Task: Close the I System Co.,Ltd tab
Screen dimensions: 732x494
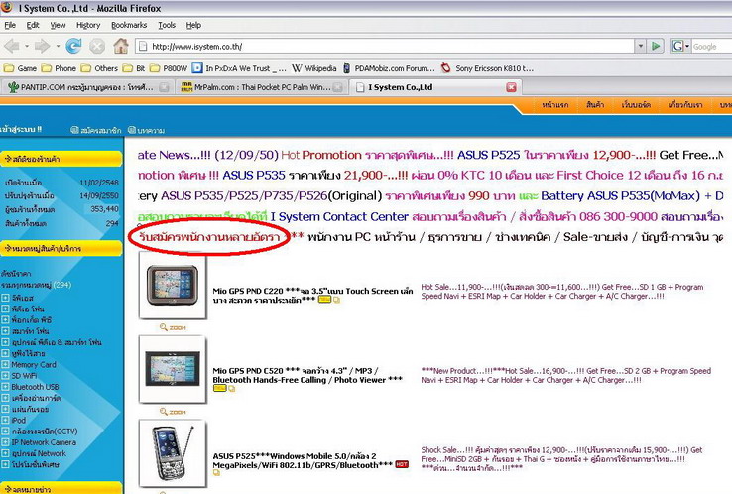Action: click(511, 87)
